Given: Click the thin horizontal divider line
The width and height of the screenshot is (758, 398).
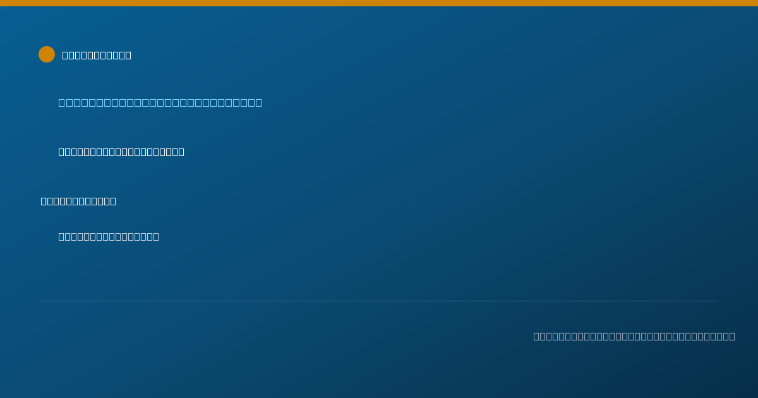Looking at the screenshot, I should [x=379, y=301].
